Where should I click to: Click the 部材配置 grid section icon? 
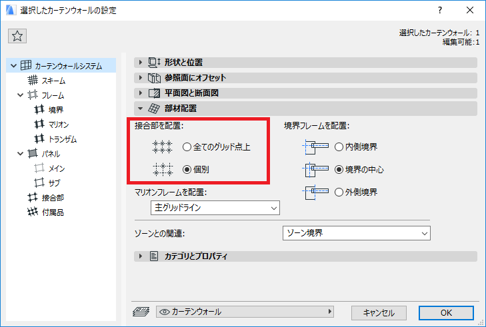154,109
